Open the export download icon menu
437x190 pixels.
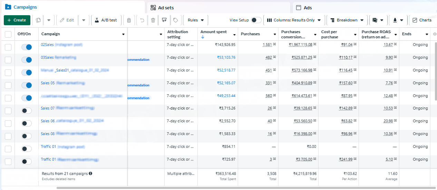[x=398, y=20]
